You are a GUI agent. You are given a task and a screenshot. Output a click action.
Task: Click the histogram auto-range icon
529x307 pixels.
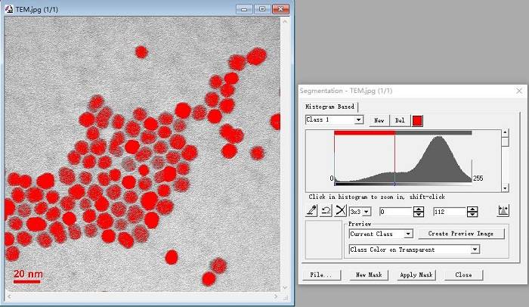503,211
